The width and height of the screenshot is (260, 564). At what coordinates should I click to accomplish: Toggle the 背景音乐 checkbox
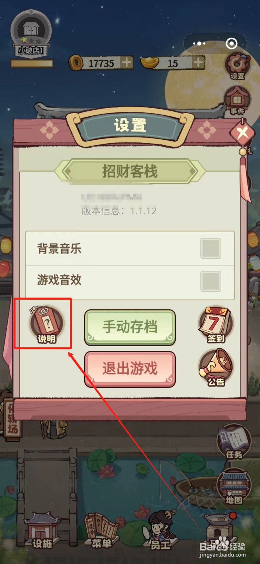coord(211,249)
